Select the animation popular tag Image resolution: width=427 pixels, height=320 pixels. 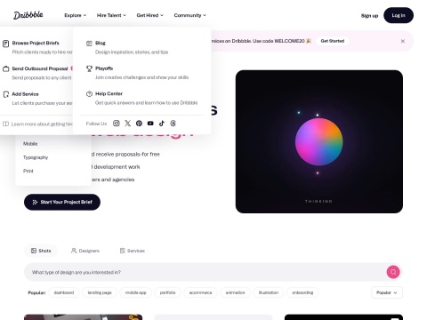(x=235, y=292)
